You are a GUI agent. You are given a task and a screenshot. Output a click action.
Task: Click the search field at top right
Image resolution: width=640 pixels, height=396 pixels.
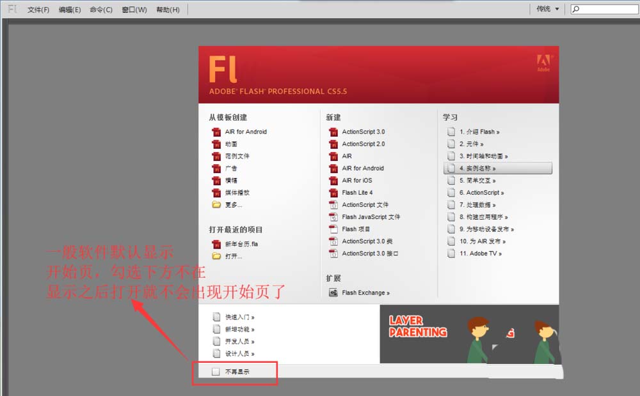(x=605, y=9)
